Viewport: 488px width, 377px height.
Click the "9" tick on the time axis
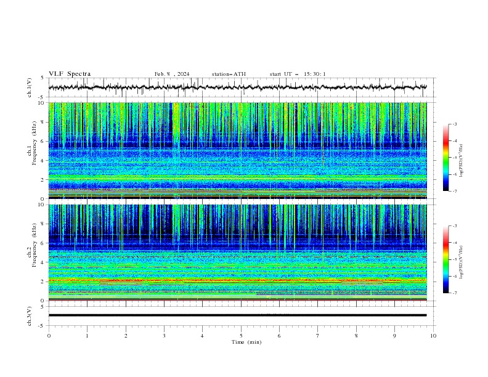coord(394,336)
